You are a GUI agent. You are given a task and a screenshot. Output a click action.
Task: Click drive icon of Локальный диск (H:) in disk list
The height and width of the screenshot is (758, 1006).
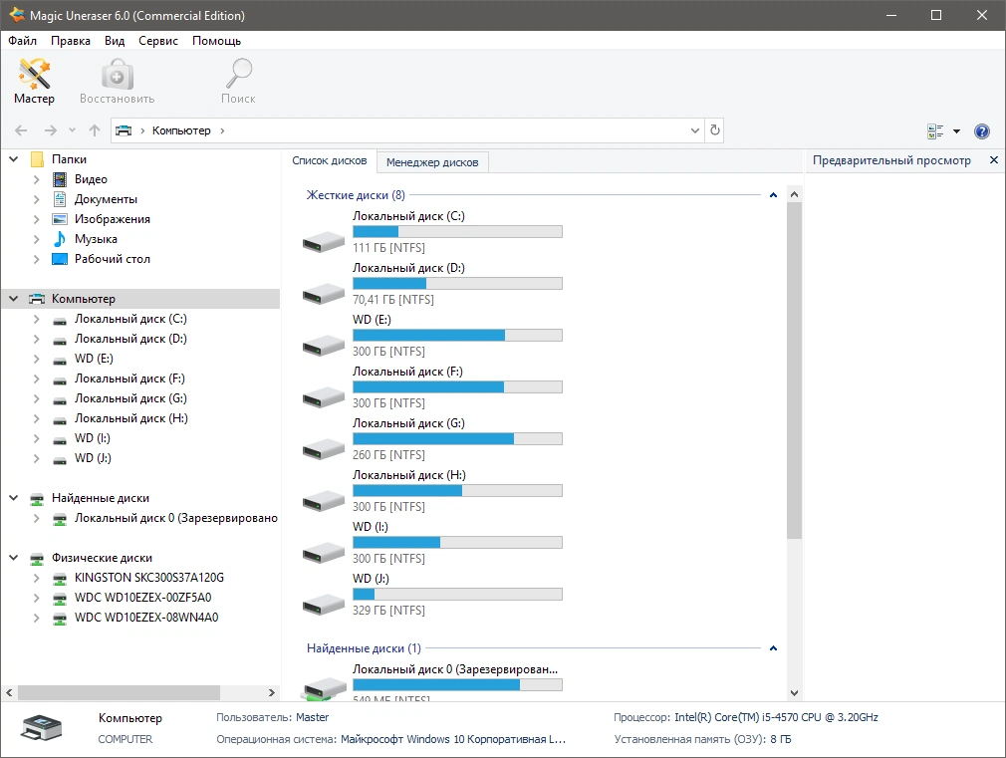point(324,501)
